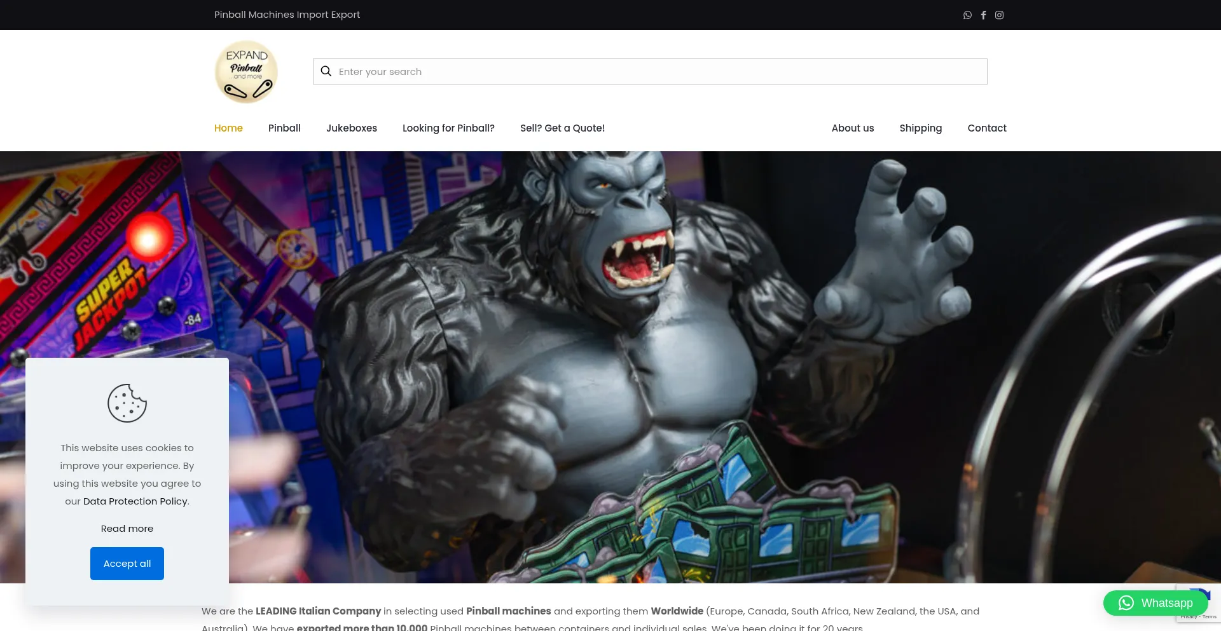Viewport: 1221px width, 631px height.
Task: Open the Data Protection Policy link
Action: [135, 501]
